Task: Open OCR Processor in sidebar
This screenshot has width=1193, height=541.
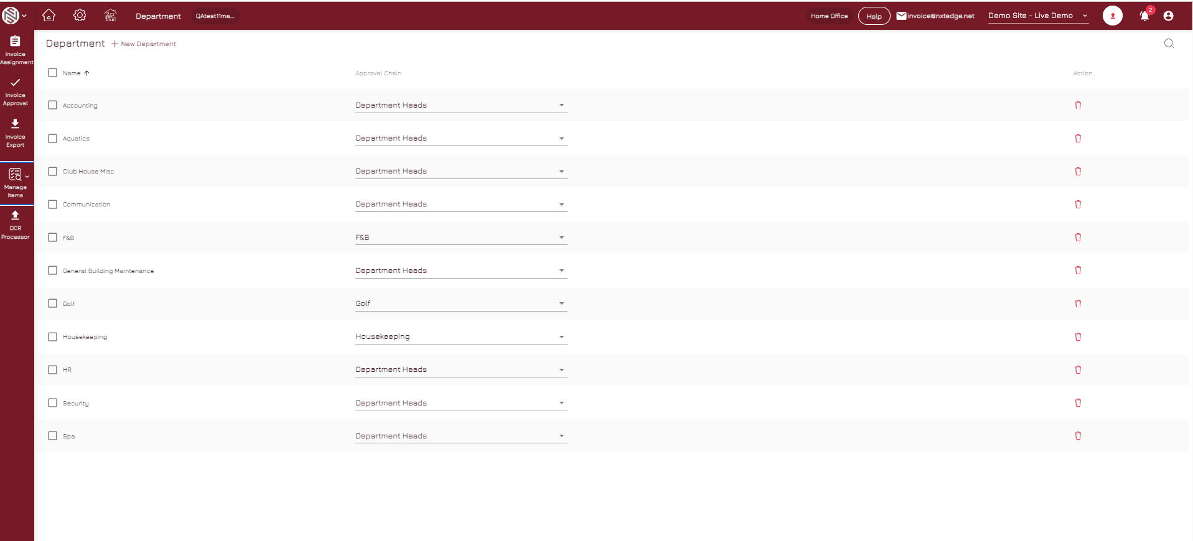Action: pyautogui.click(x=16, y=224)
